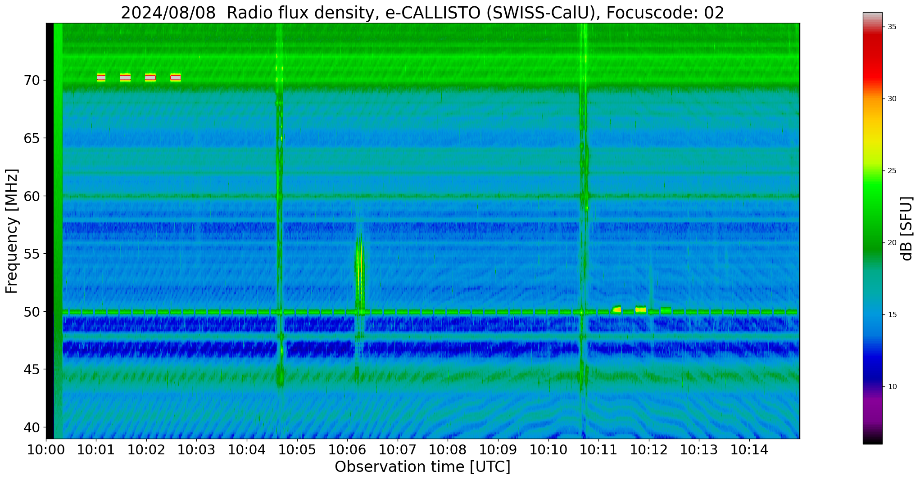This screenshot has width=920, height=480.
Task: Click the colorbar 20 tick label
Action: (x=892, y=243)
